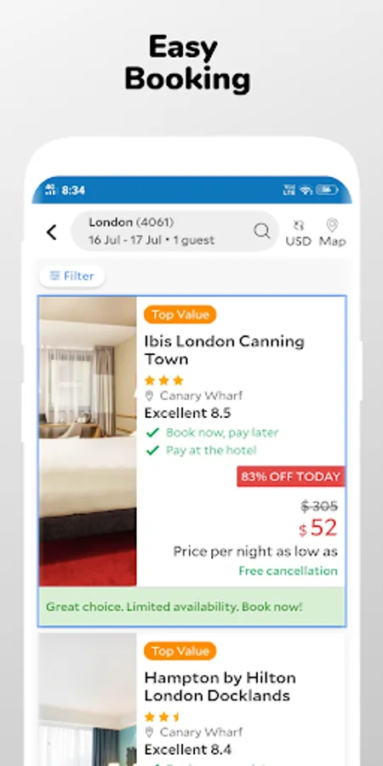The height and width of the screenshot is (766, 383).
Task: Tap the battery indicator icon
Action: tap(327, 190)
